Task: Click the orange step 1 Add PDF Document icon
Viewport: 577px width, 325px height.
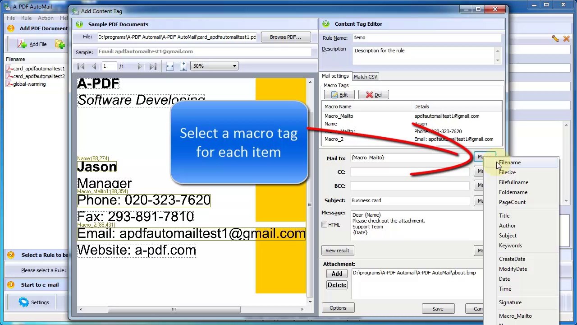Action: pyautogui.click(x=11, y=28)
